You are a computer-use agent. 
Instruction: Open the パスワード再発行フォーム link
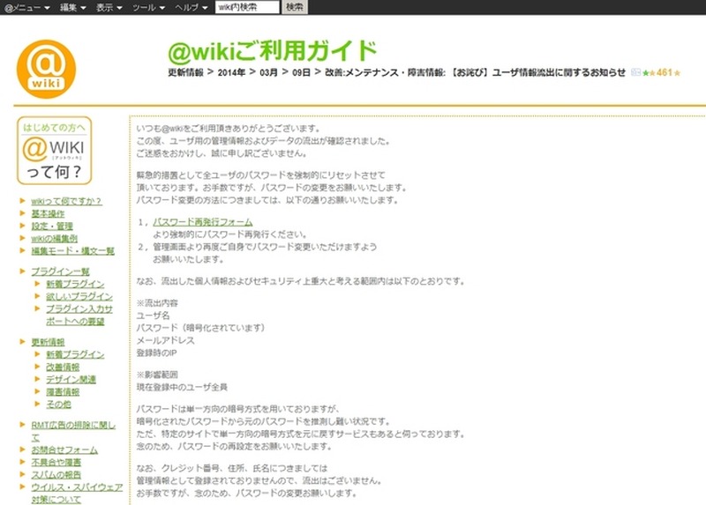(x=202, y=223)
